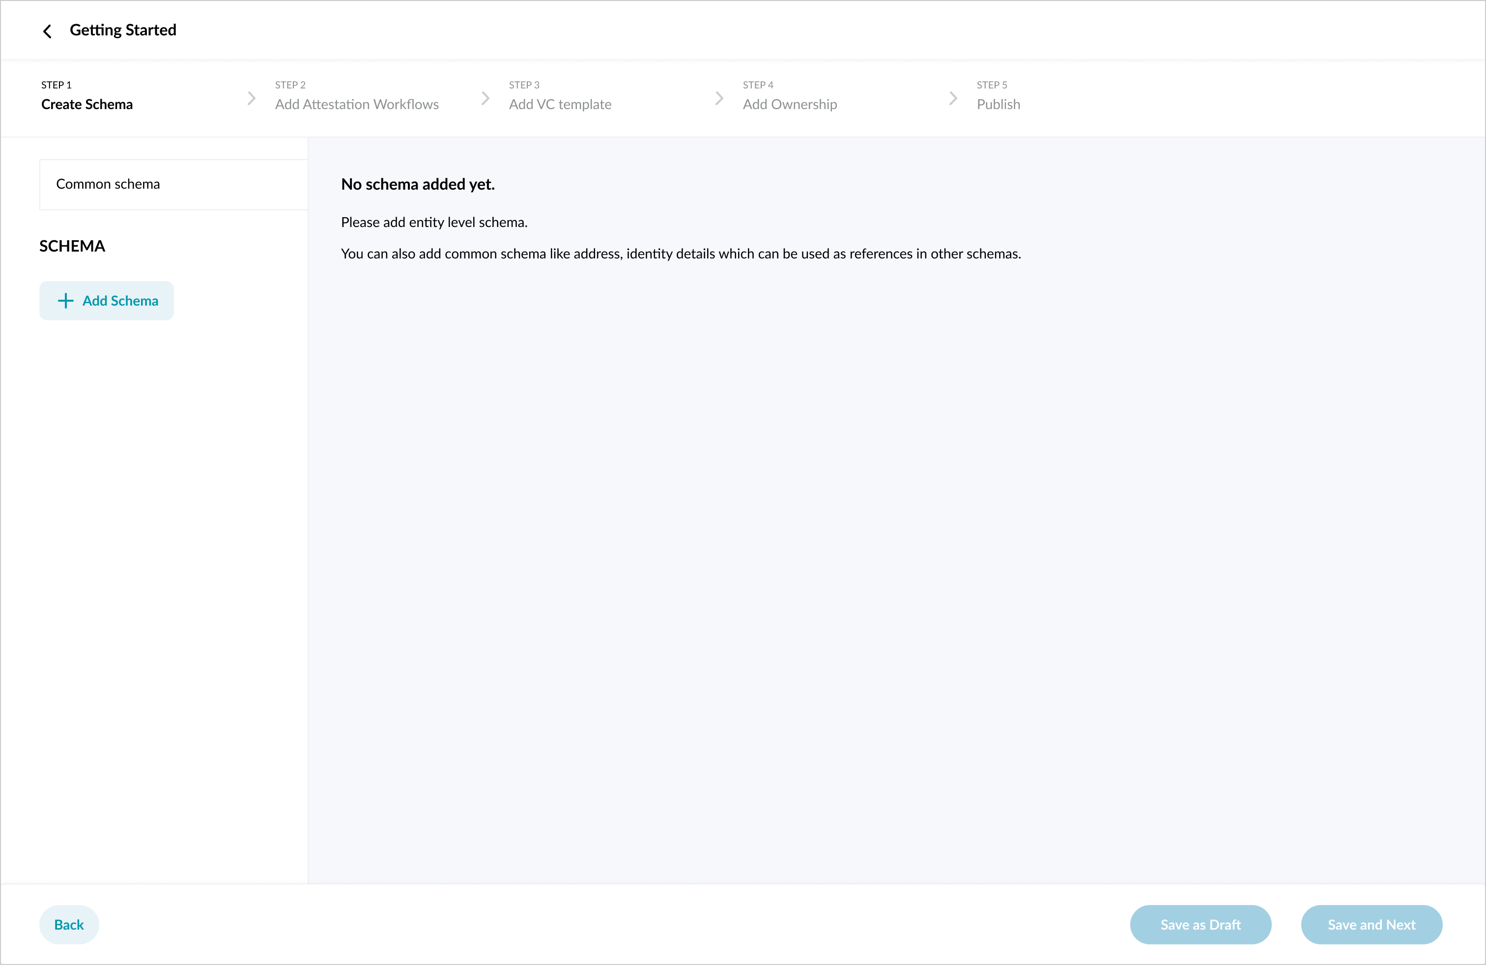
Task: Click the chevron before the Publish step
Action: pyautogui.click(x=953, y=99)
